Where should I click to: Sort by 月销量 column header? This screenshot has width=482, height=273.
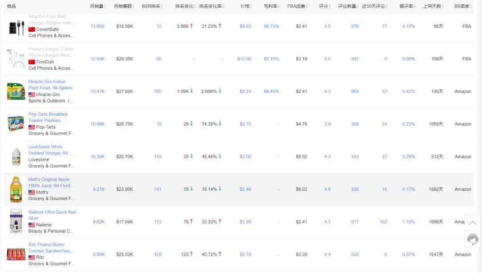96,6
